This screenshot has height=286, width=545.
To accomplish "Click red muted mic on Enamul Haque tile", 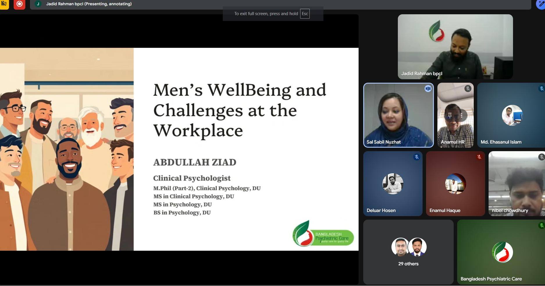I will [479, 157].
